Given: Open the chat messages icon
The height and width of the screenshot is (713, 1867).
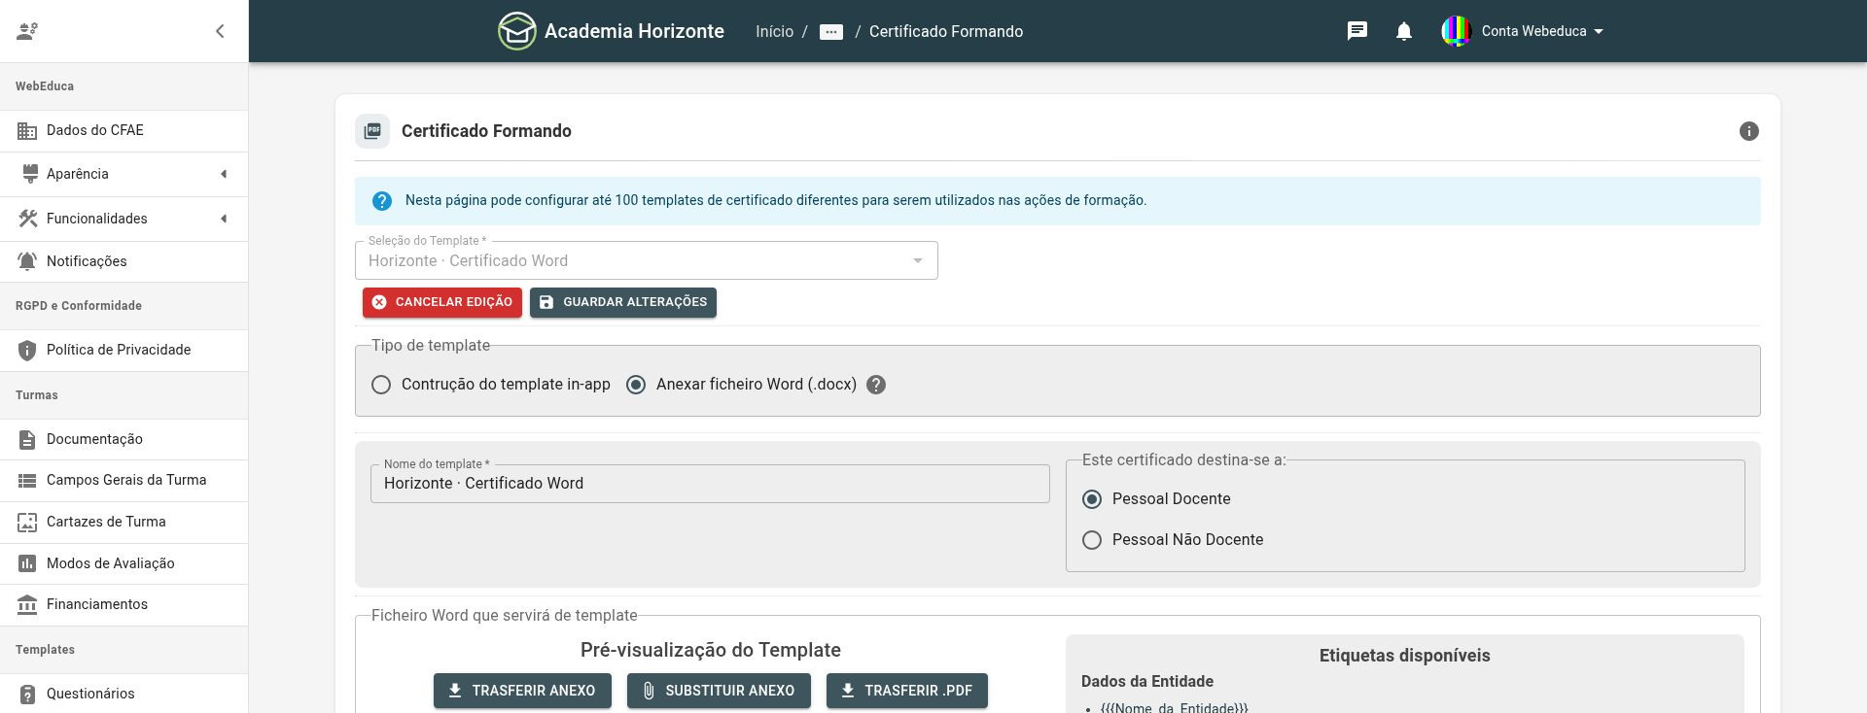Looking at the screenshot, I should click(1357, 31).
